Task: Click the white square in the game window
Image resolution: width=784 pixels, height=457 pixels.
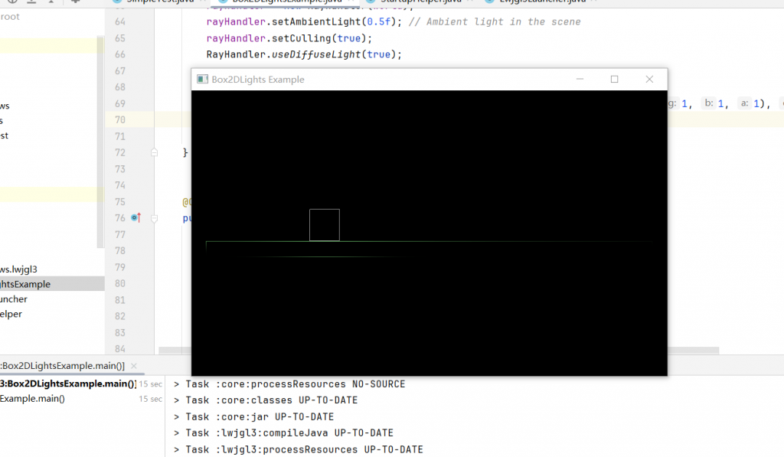Action: point(324,225)
